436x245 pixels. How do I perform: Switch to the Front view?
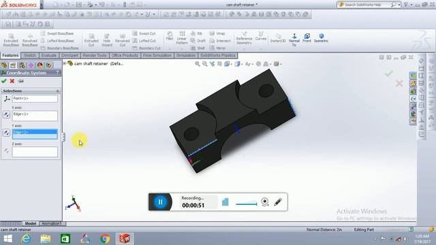pos(307,38)
